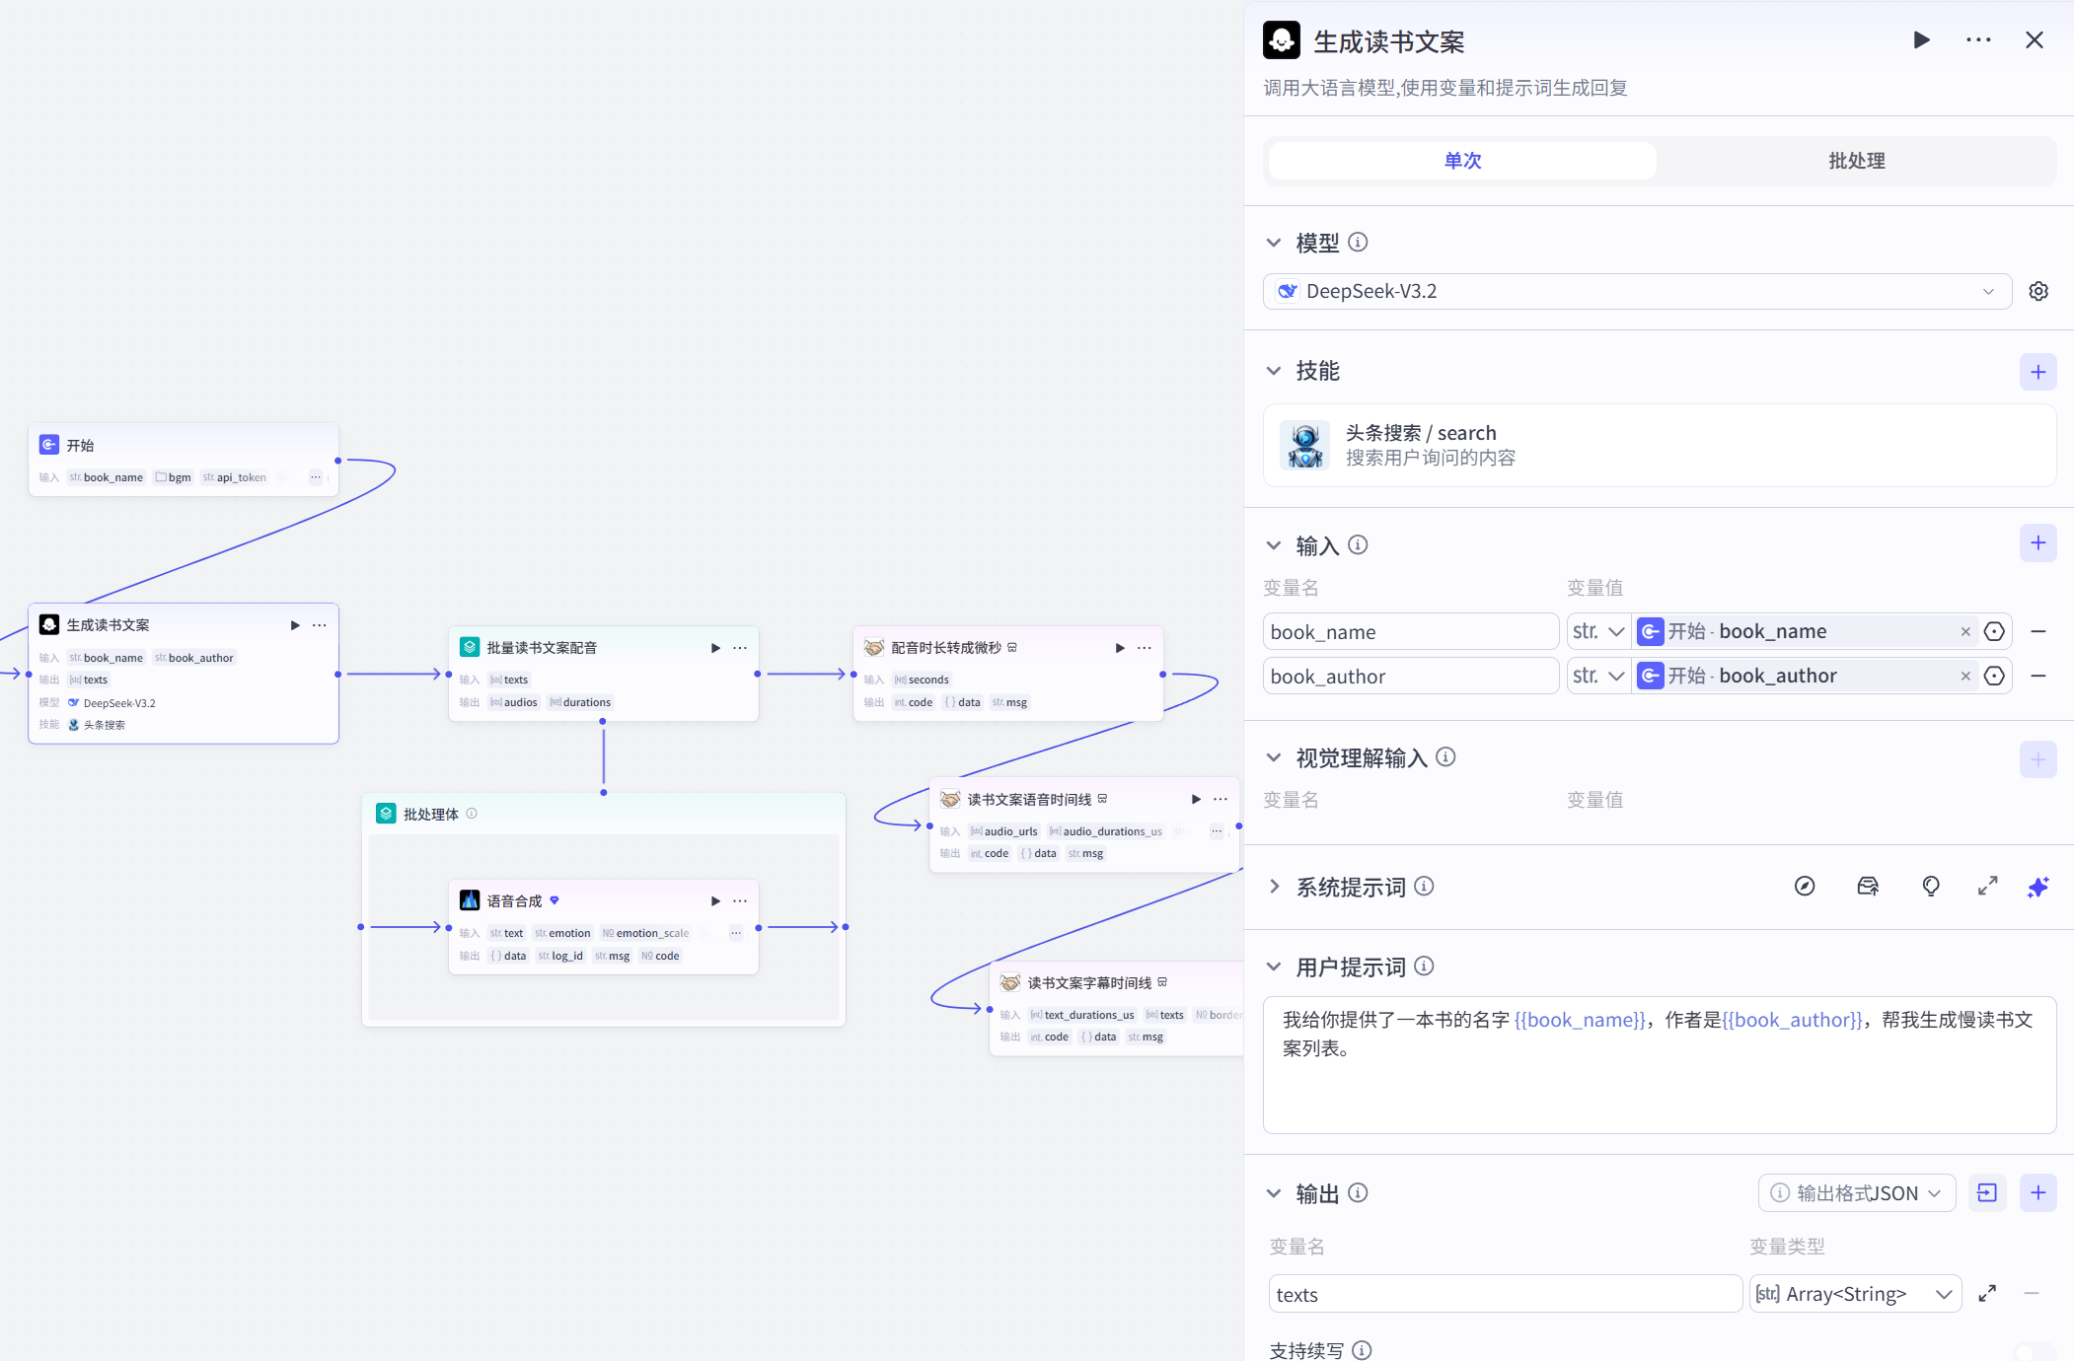Viewport: 2074px width, 1361px height.
Task: Open the Array<String> type dropdown
Action: pos(1856,1294)
